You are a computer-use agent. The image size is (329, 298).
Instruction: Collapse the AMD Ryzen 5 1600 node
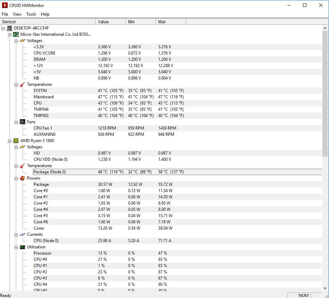[9, 141]
